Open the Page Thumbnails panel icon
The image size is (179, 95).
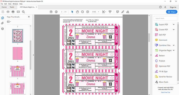click(3, 18)
